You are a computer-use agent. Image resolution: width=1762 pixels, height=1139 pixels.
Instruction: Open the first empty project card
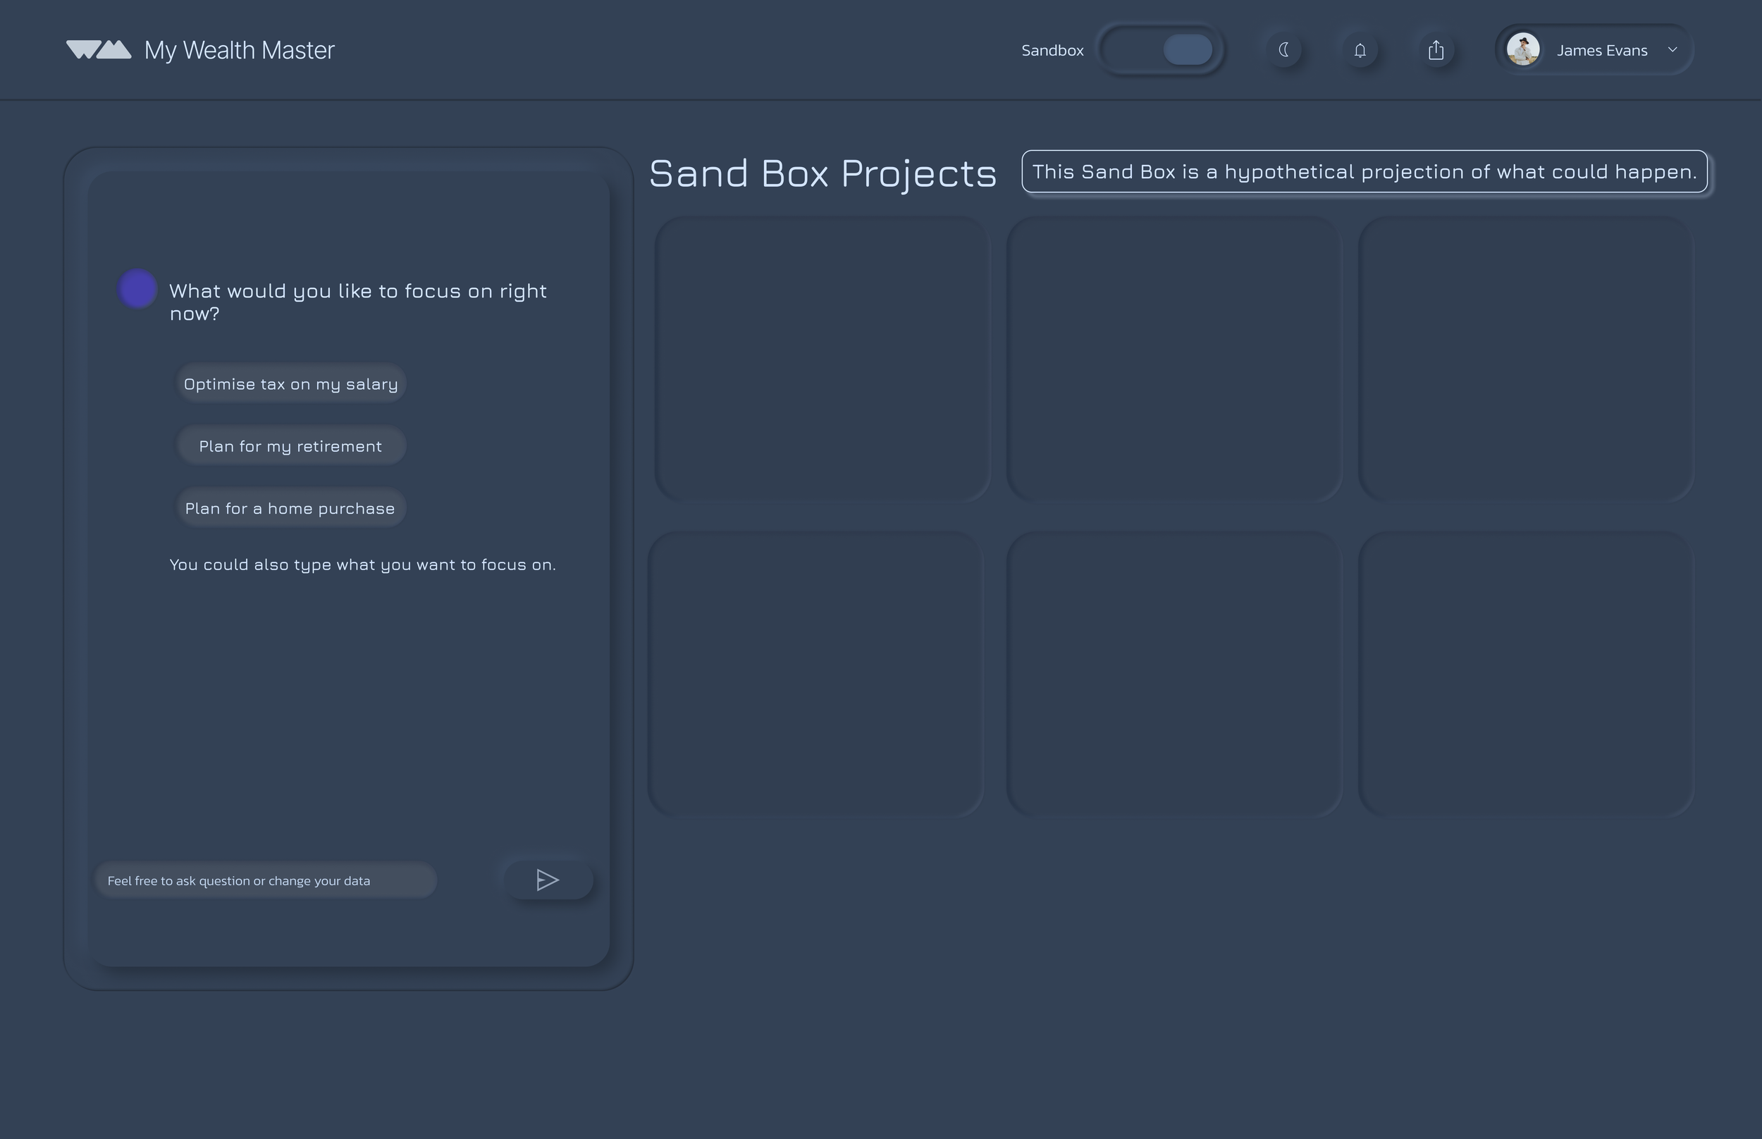pyautogui.click(x=822, y=359)
